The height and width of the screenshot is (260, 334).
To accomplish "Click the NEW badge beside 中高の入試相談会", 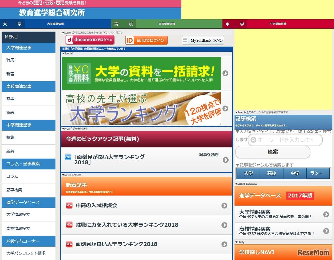I will tap(69, 206).
